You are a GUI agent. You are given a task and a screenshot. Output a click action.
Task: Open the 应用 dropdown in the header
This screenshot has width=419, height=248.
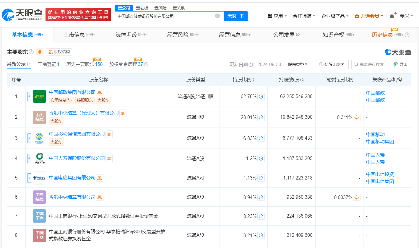[x=277, y=16]
